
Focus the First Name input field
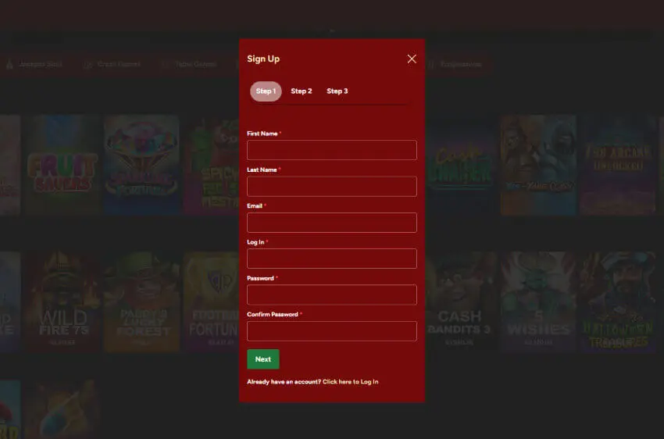pos(331,150)
